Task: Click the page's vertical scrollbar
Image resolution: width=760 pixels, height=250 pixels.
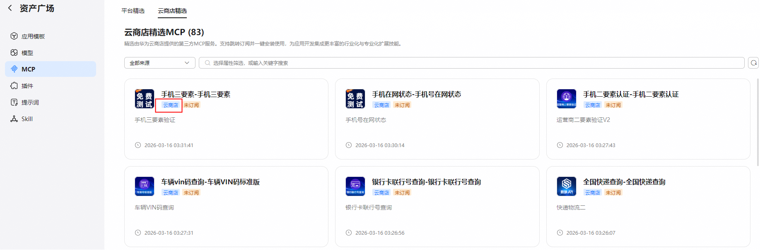Action: (x=758, y=122)
